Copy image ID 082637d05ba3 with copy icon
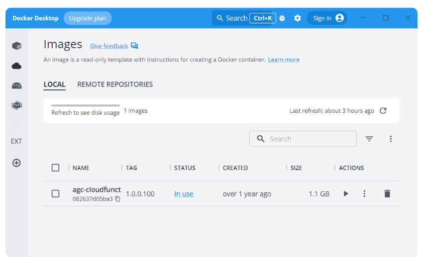The height and width of the screenshot is (257, 424). (117, 199)
